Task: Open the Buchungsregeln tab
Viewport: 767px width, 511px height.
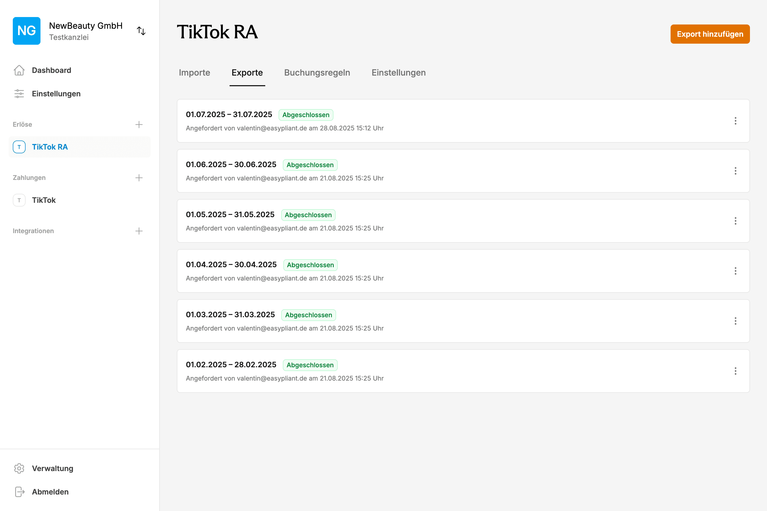Action: 317,73
